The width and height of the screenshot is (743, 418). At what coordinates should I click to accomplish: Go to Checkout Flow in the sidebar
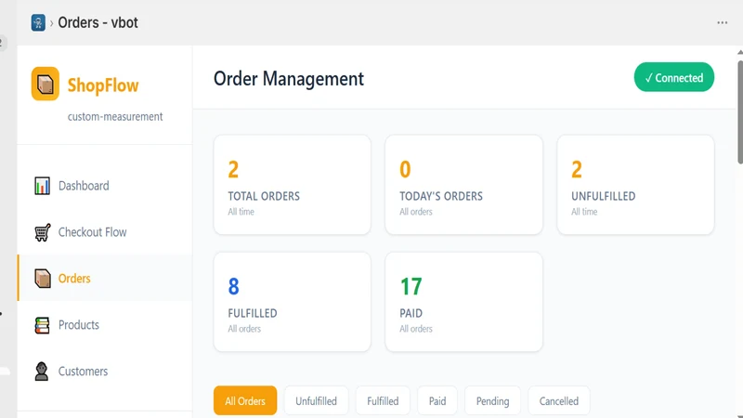point(105,232)
